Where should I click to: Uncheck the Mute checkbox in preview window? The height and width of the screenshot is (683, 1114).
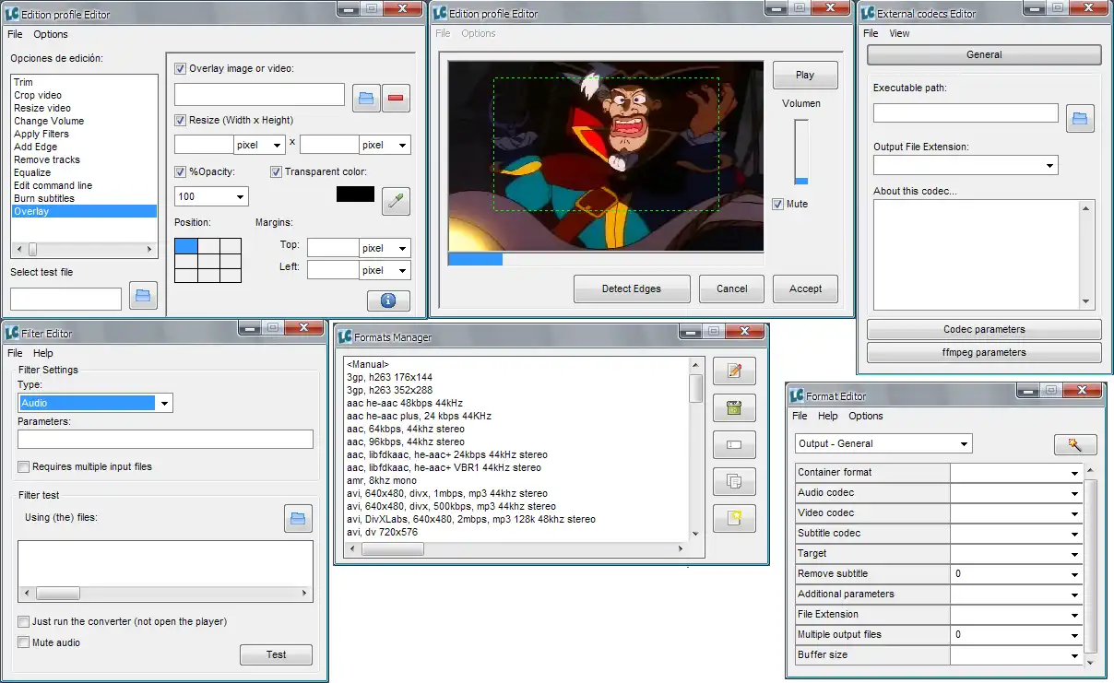click(x=778, y=204)
